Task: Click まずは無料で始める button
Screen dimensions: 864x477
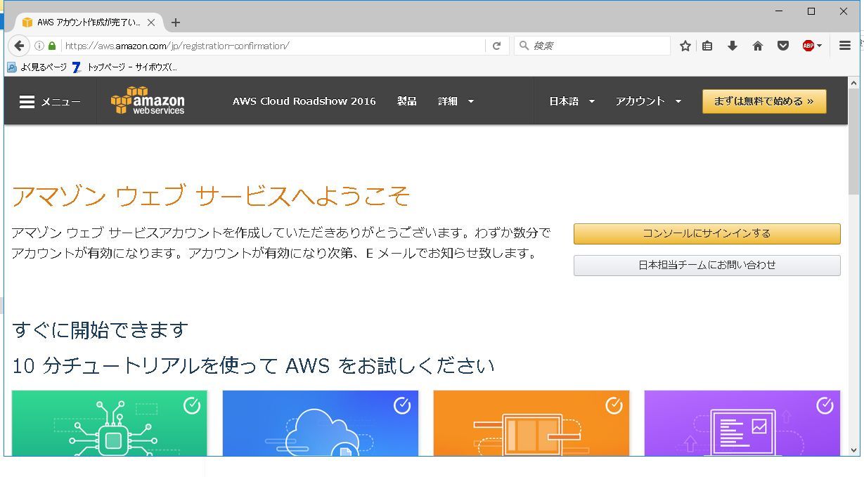Action: click(764, 101)
